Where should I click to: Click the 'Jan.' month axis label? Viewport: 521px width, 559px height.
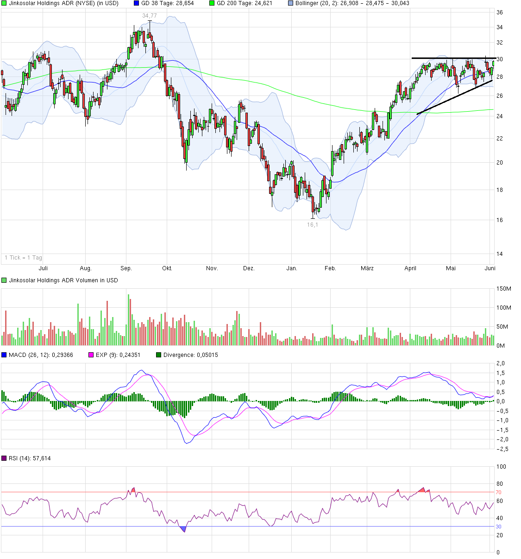[292, 268]
